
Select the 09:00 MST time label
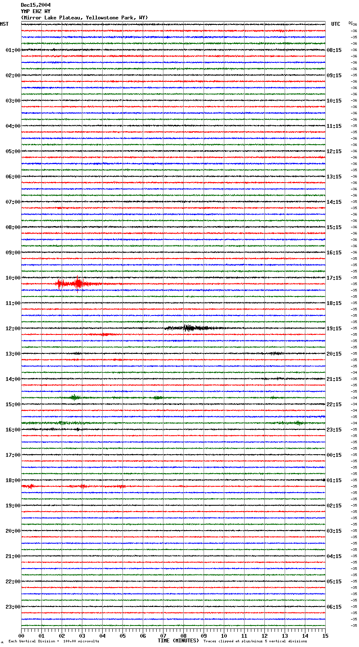point(13,253)
